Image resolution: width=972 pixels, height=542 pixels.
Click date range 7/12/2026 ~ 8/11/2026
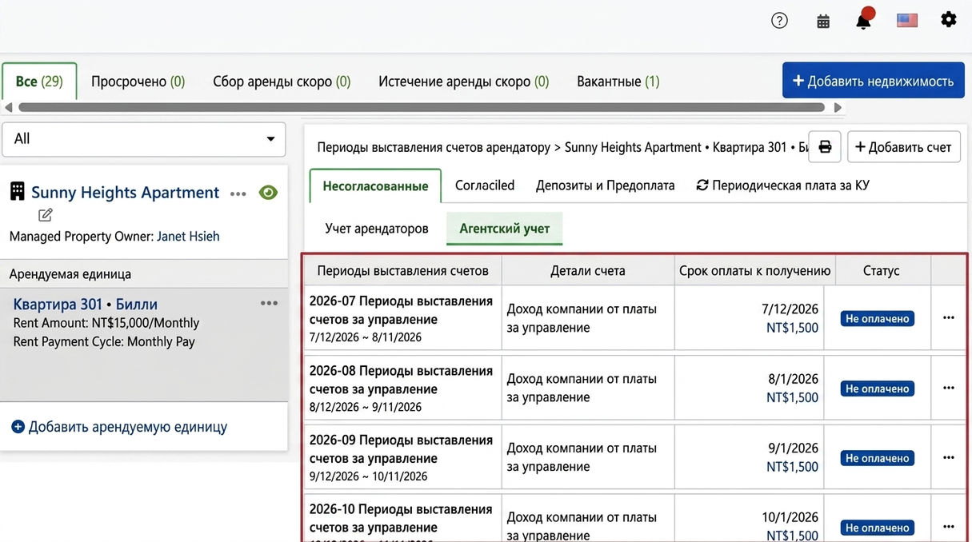[x=365, y=337]
